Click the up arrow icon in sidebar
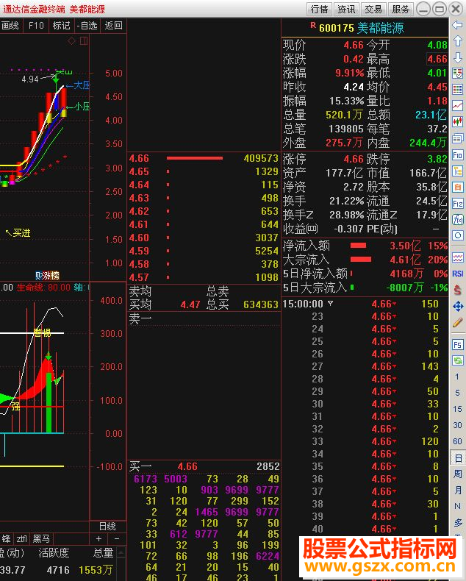The width and height of the screenshot is (466, 581). tap(457, 40)
